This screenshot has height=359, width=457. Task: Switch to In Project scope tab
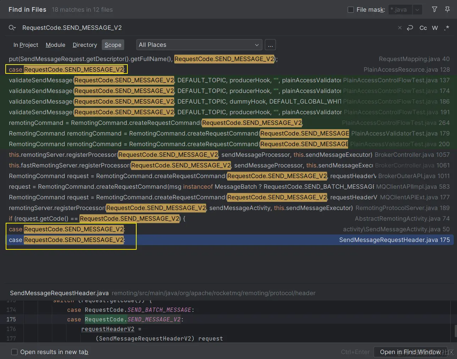[x=26, y=45]
